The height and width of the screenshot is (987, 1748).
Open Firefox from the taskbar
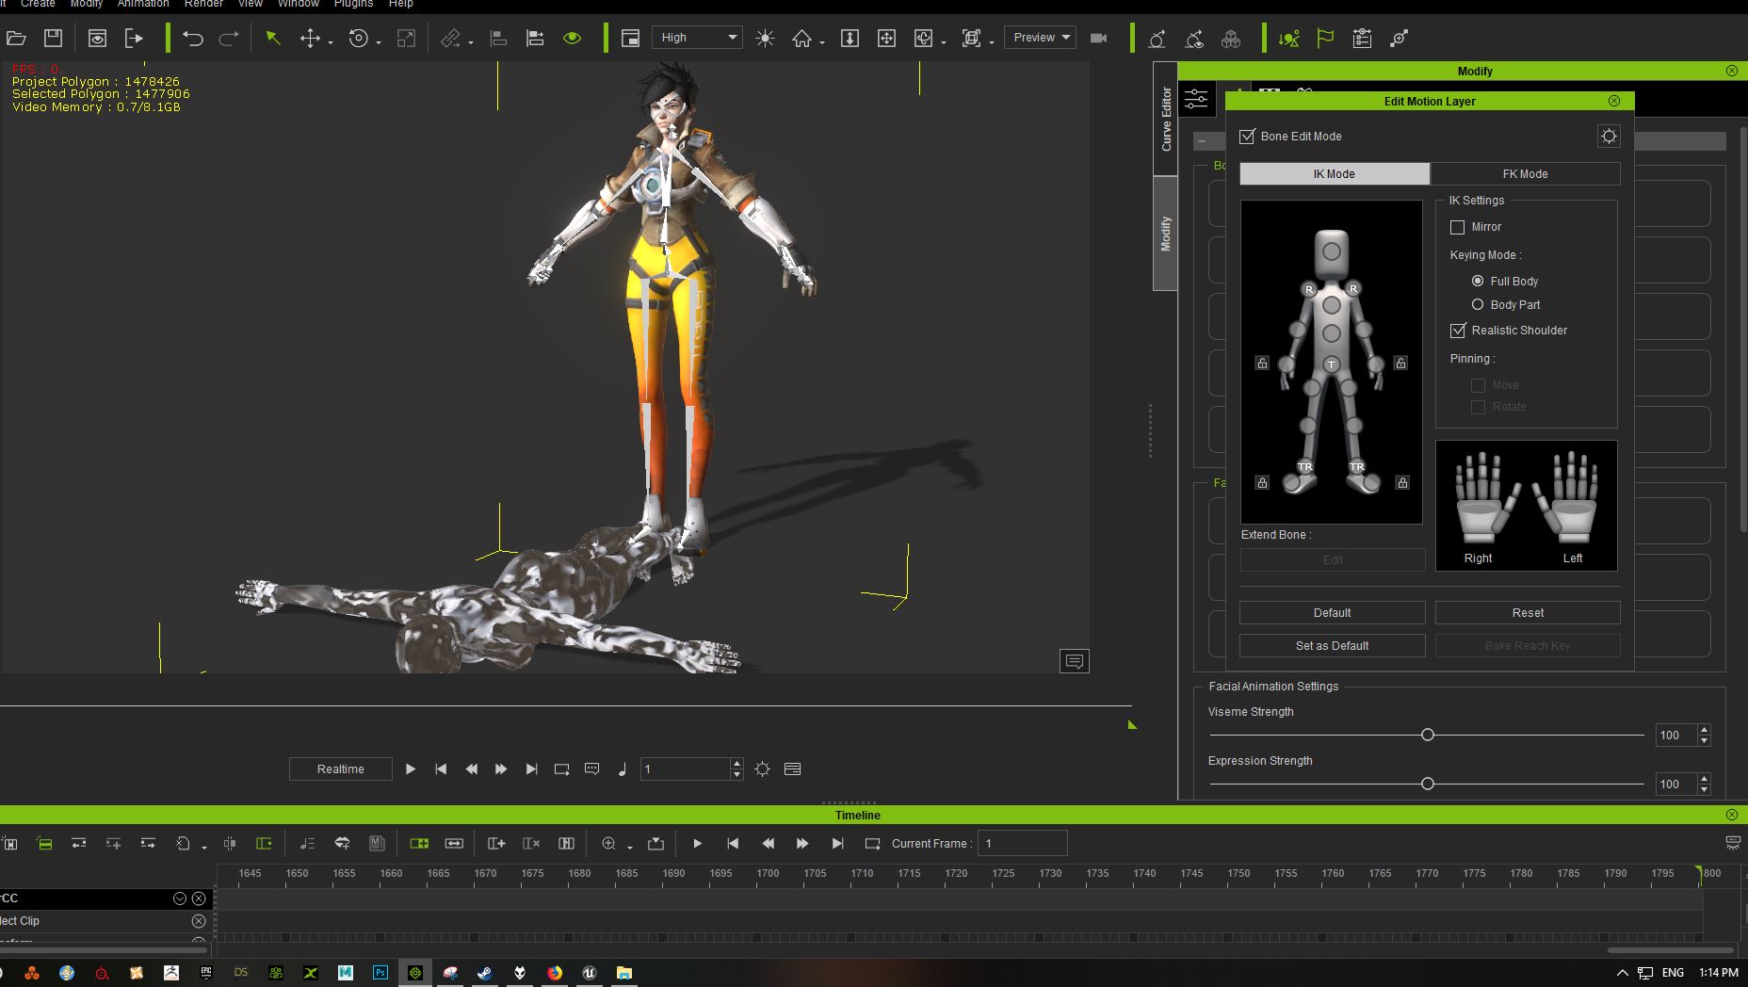[x=554, y=973]
